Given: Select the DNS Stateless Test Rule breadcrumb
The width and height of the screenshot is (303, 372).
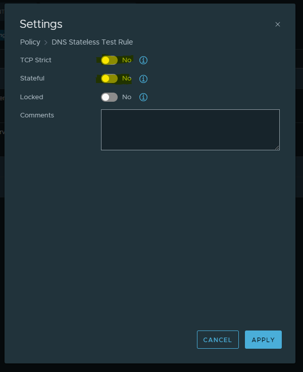Looking at the screenshot, I should (92, 42).
